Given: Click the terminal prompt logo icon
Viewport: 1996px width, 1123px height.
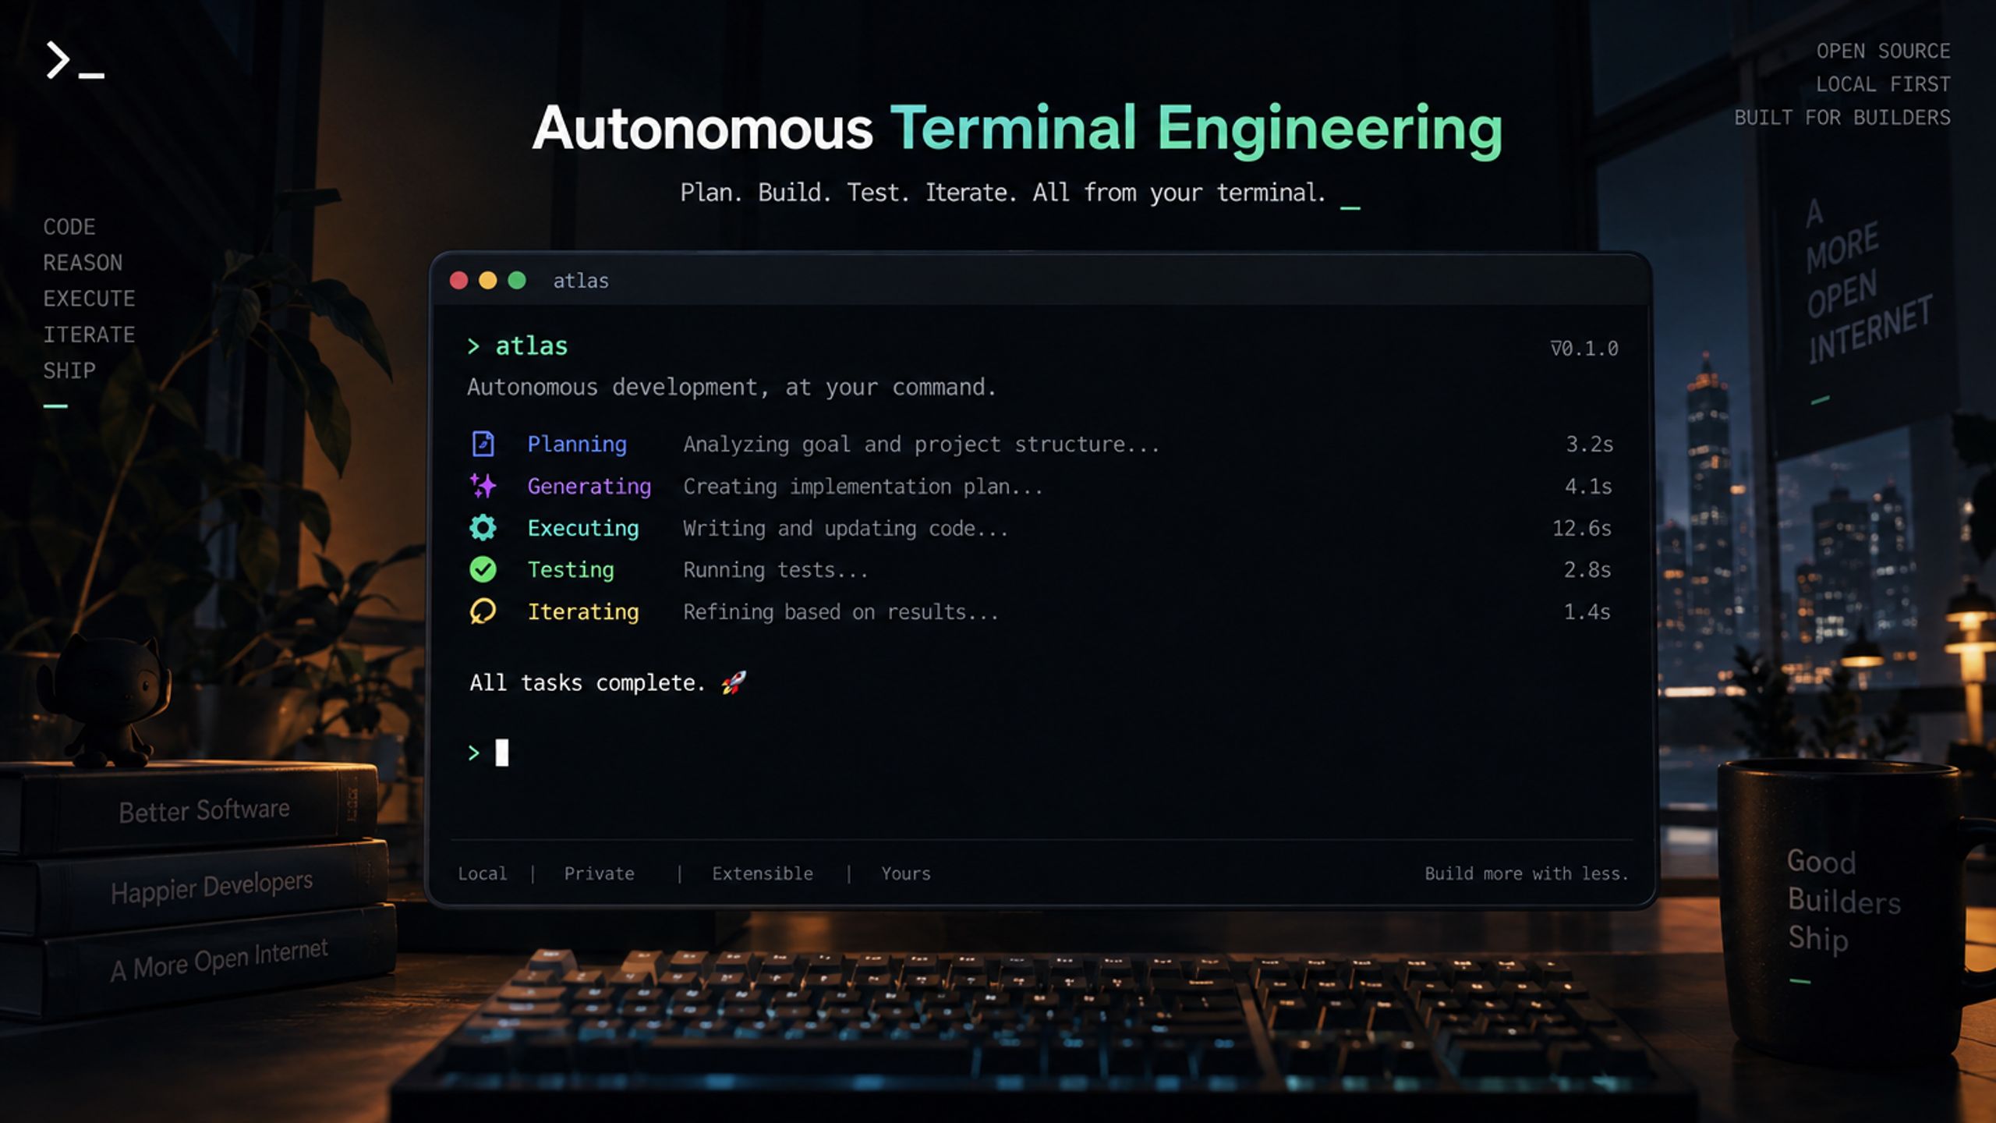Looking at the screenshot, I should coord(75,60).
